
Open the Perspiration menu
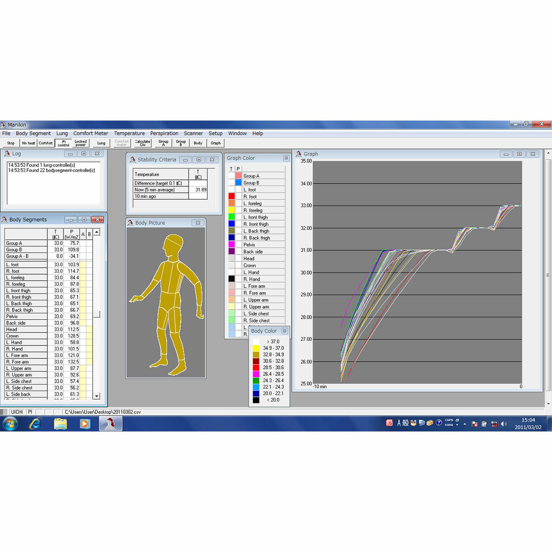pos(164,133)
